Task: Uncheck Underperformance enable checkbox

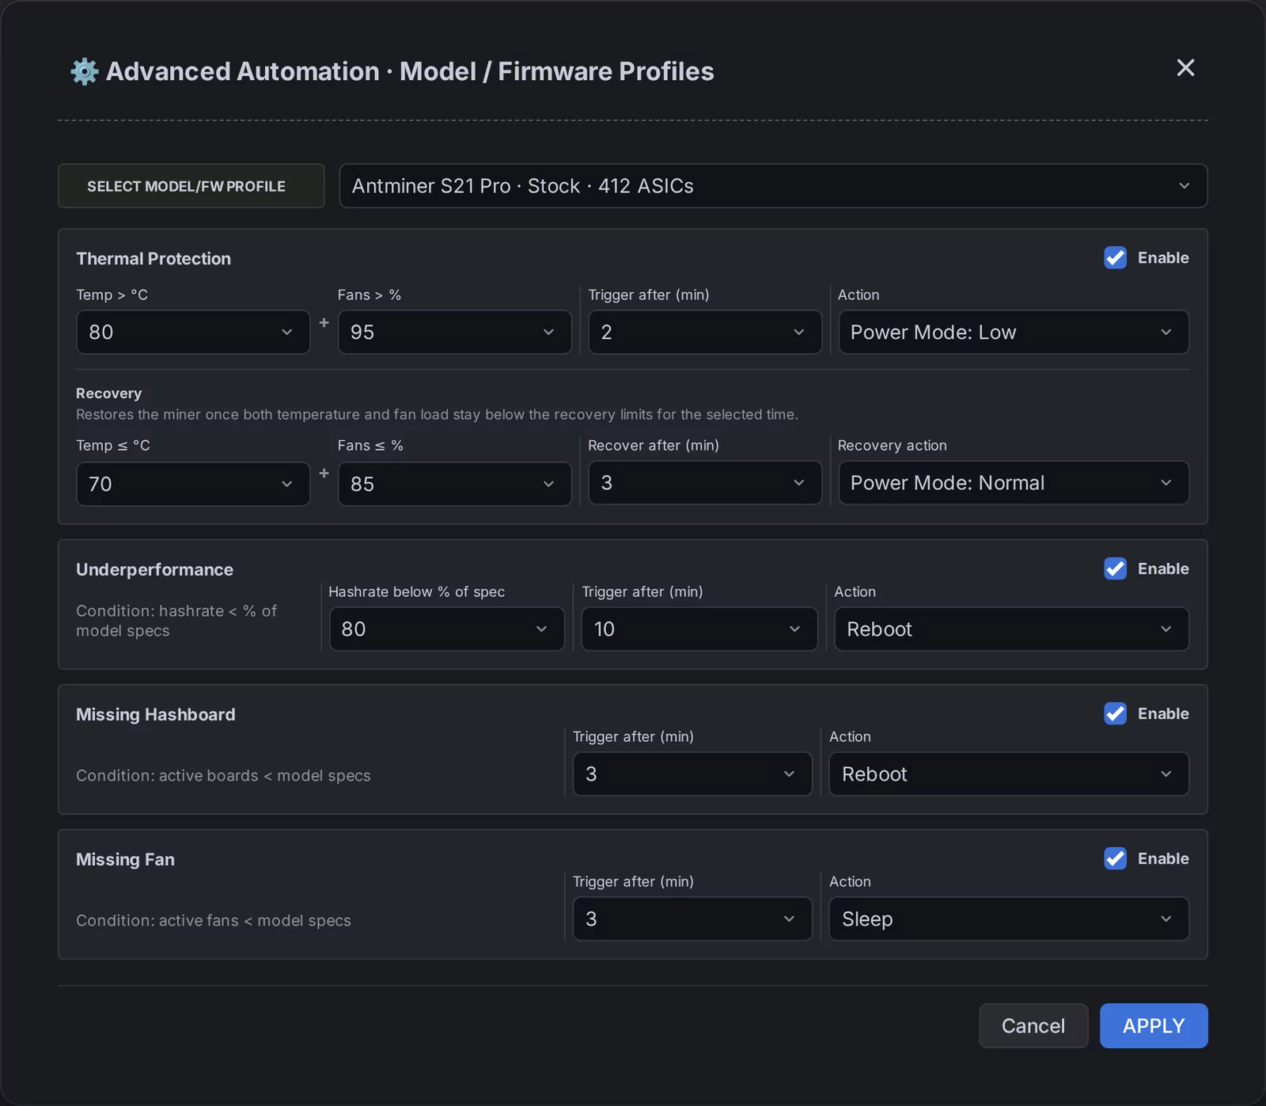Action: (1115, 569)
